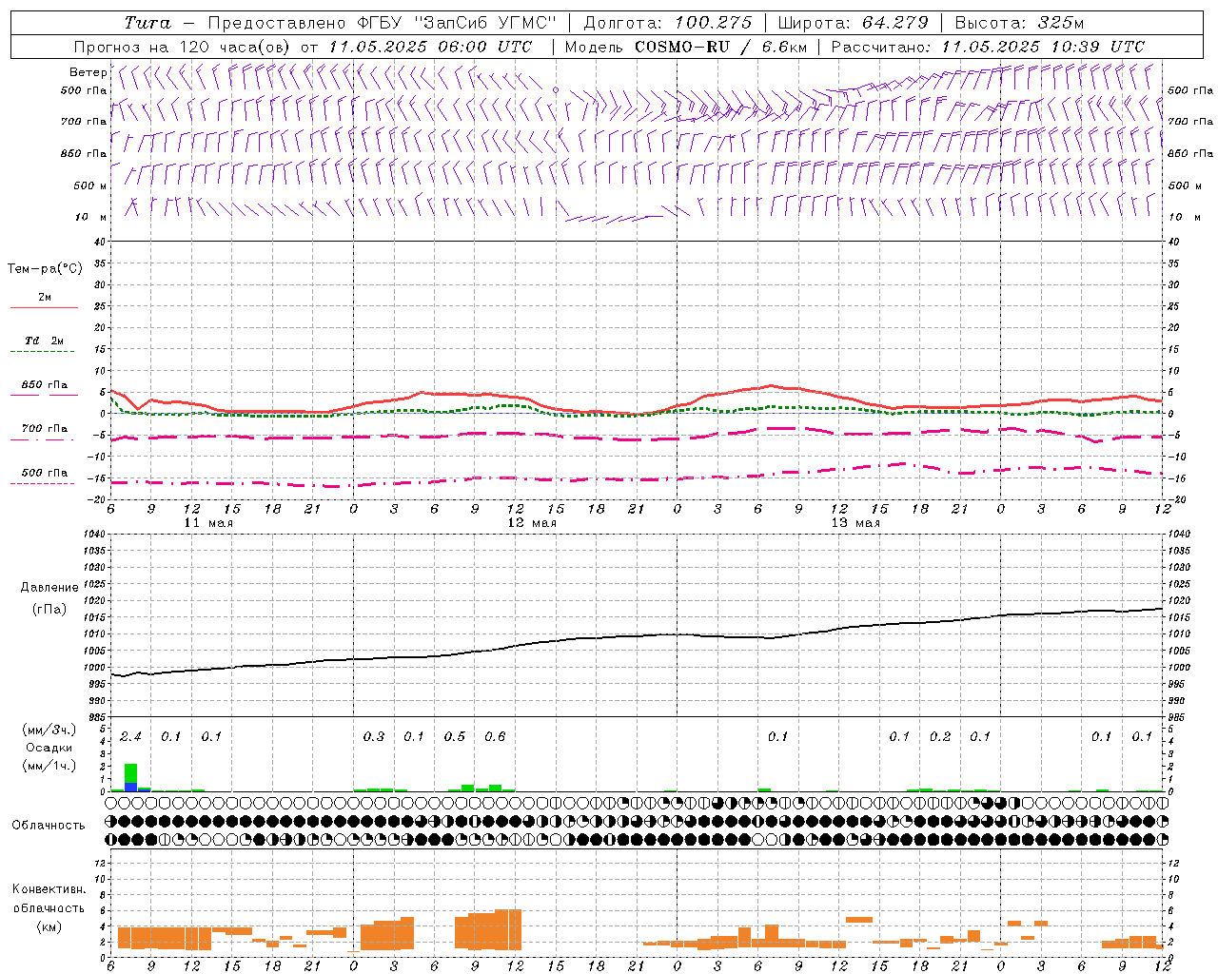Click the "Давление" pressure panel label
The width and height of the screenshot is (1218, 974).
tap(49, 587)
